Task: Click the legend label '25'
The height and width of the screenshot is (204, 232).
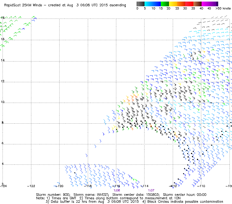Action: click(x=177, y=8)
